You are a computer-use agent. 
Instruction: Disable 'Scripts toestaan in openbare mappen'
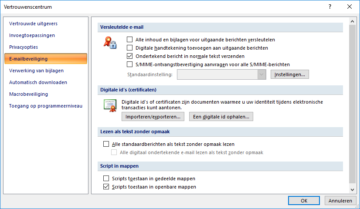click(x=106, y=187)
